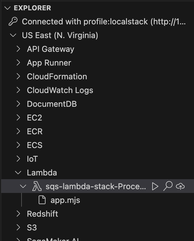Collapse US East (N. Virginia) region

(x=13, y=35)
